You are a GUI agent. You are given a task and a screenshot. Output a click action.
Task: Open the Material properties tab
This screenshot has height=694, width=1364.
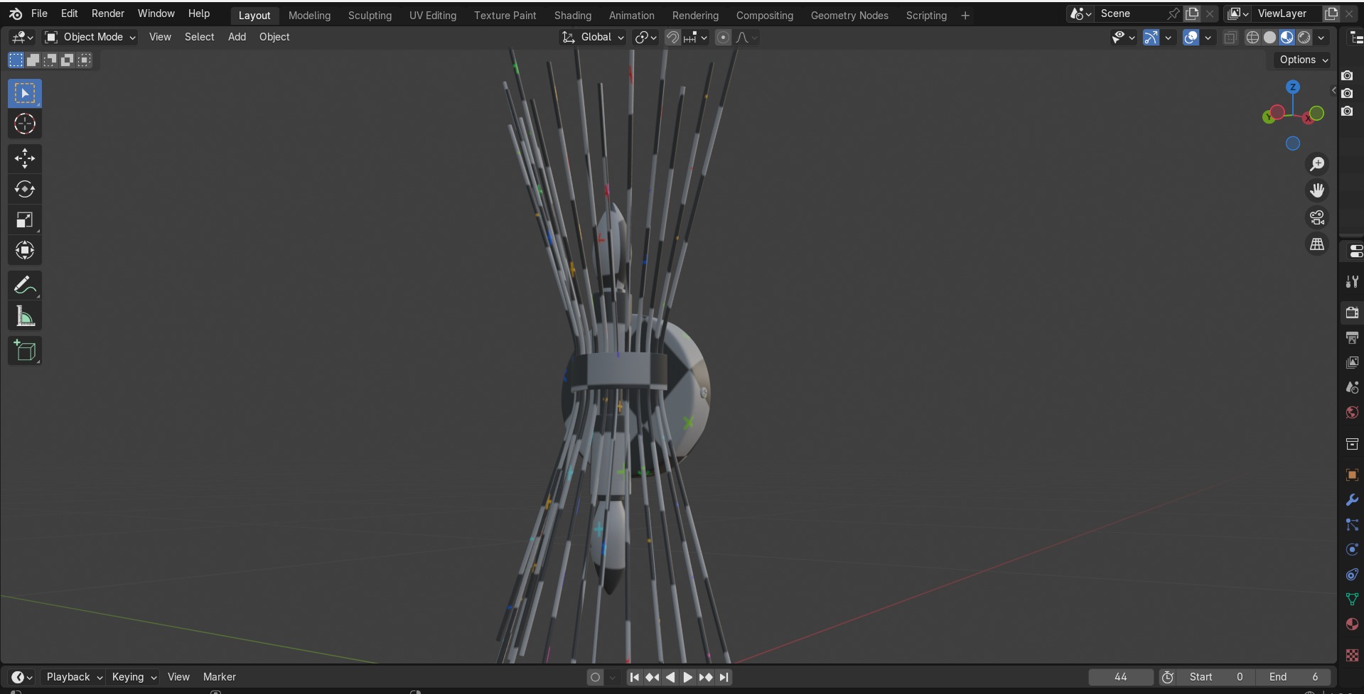pyautogui.click(x=1352, y=624)
